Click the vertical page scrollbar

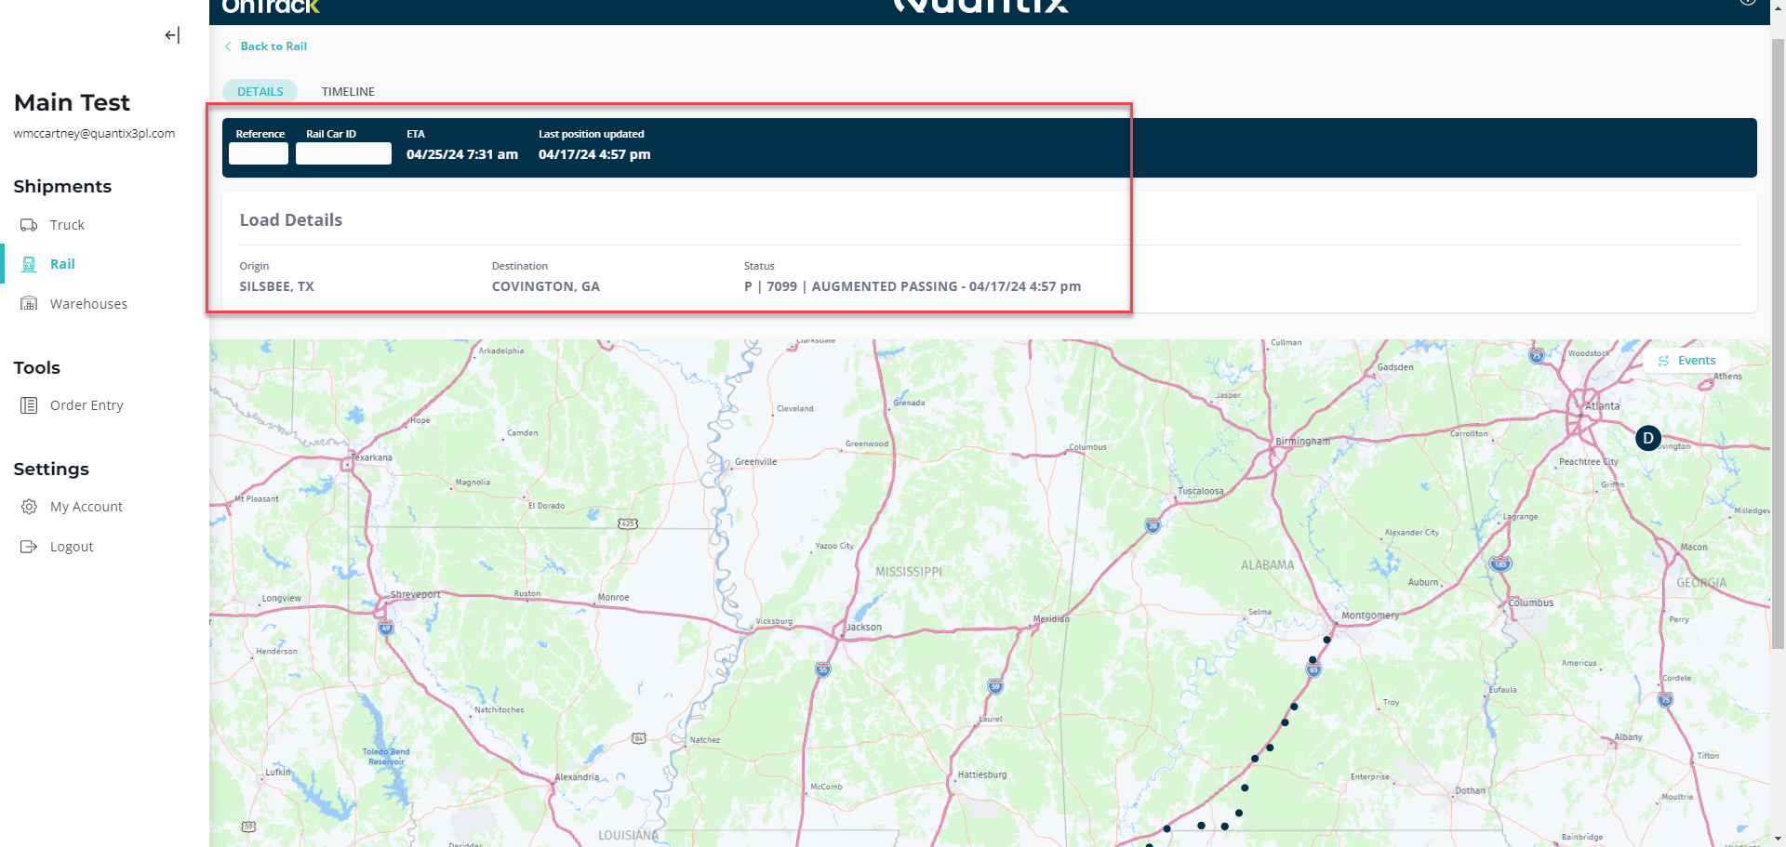click(x=1778, y=372)
